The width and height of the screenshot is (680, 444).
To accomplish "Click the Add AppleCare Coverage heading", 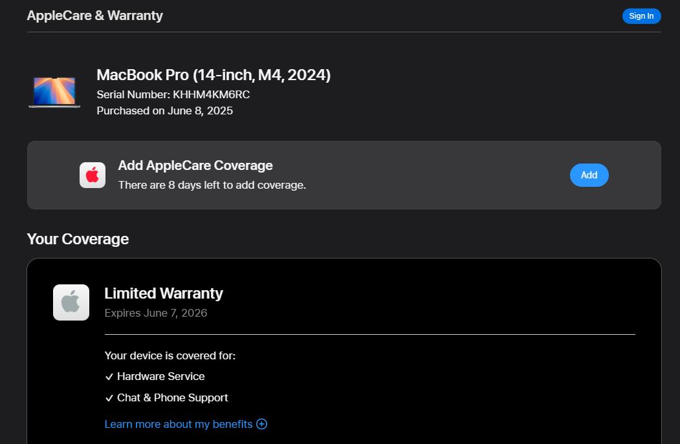I will coord(195,165).
